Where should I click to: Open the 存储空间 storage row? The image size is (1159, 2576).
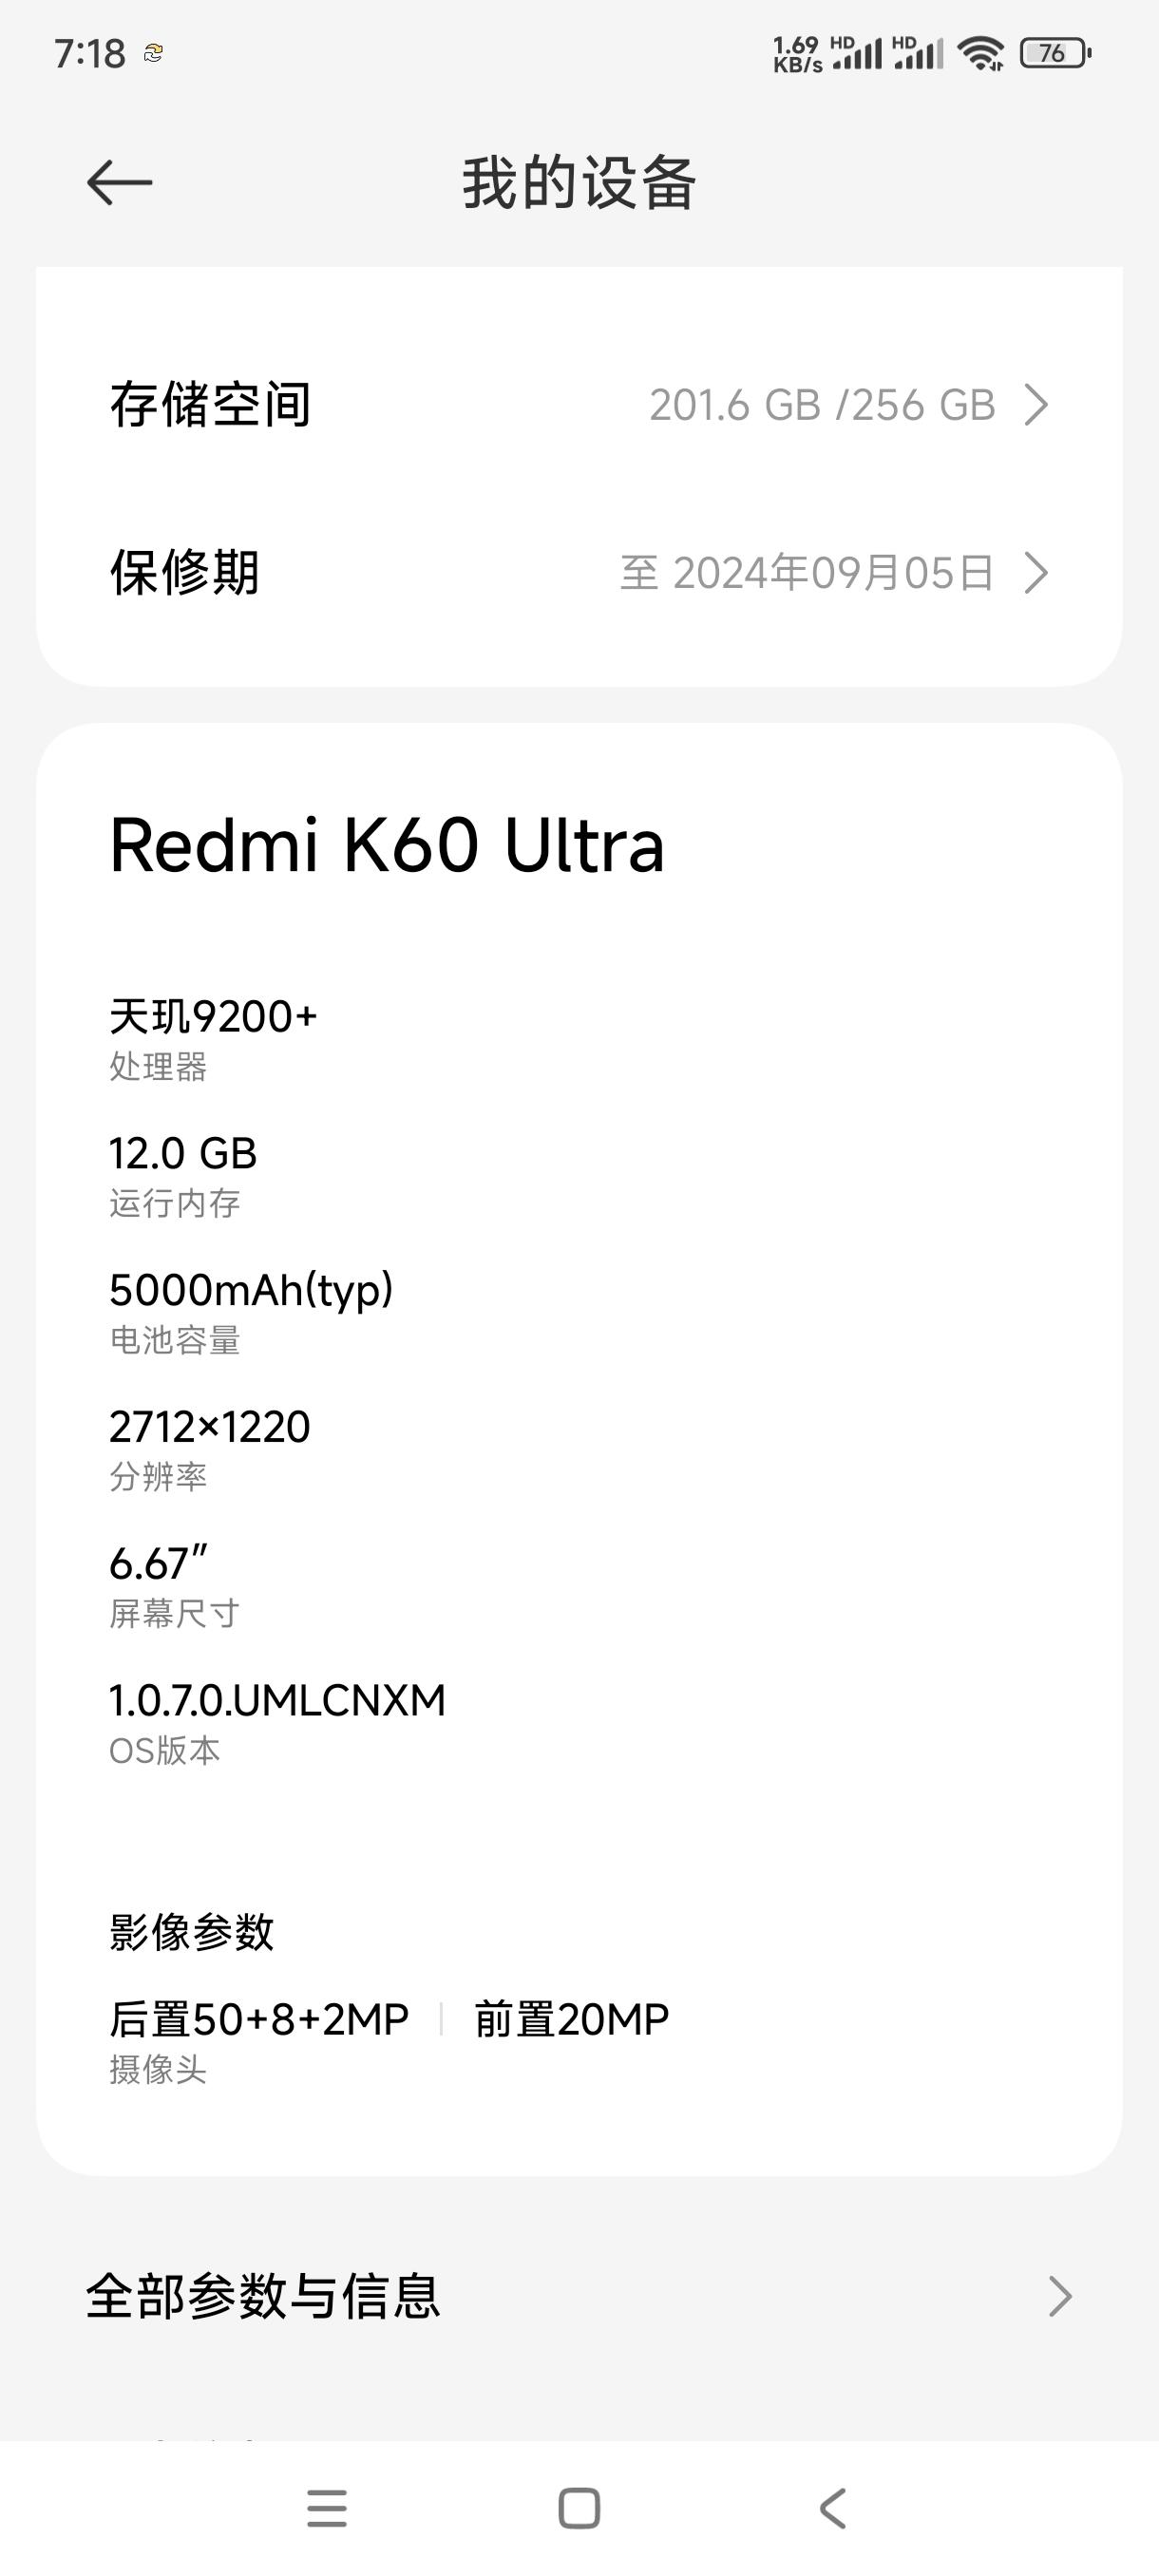(x=579, y=405)
